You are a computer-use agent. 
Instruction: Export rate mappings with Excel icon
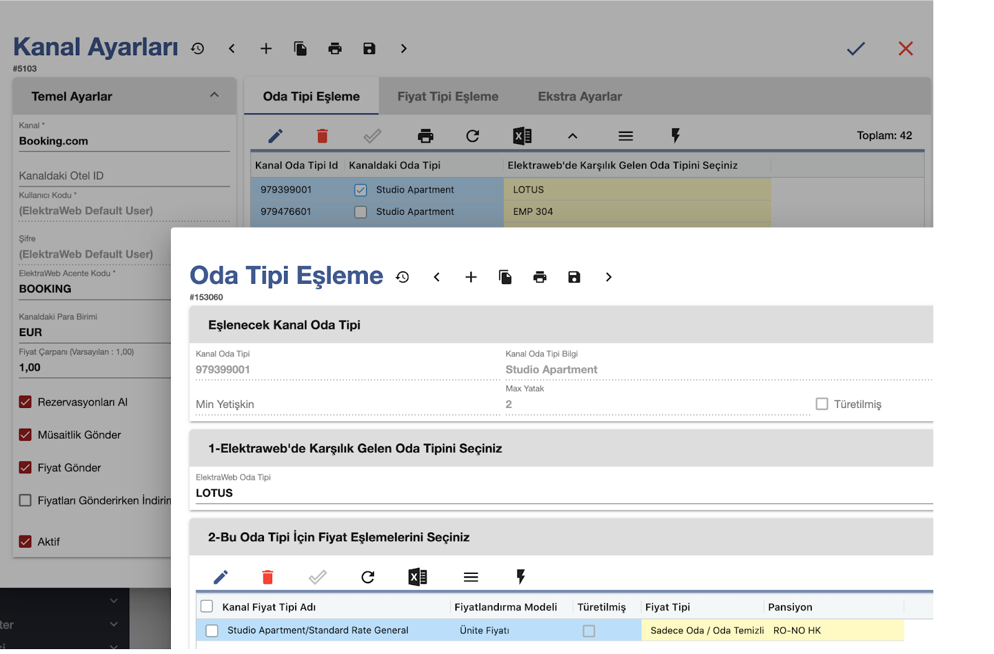coord(417,578)
